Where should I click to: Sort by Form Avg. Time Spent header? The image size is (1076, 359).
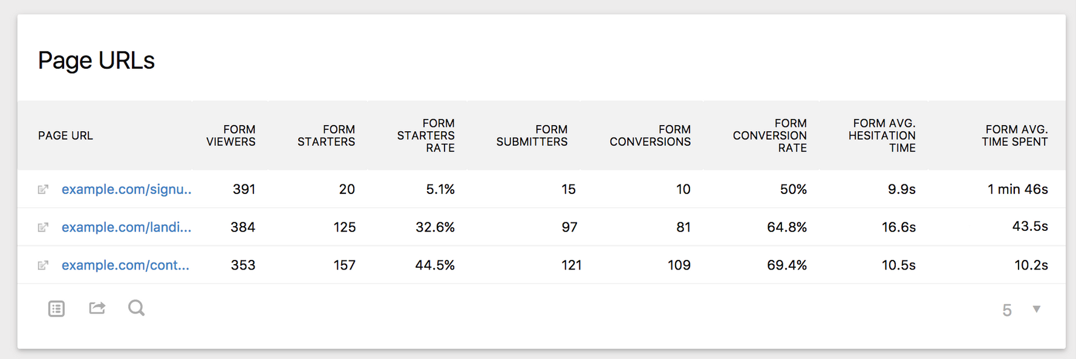pyautogui.click(x=1014, y=135)
